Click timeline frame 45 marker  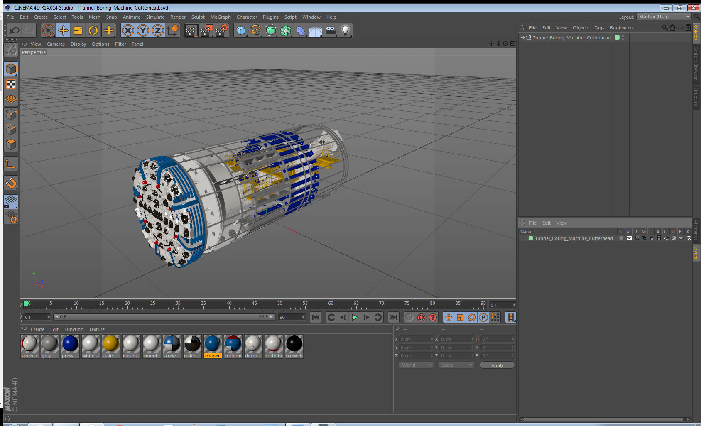tap(254, 303)
